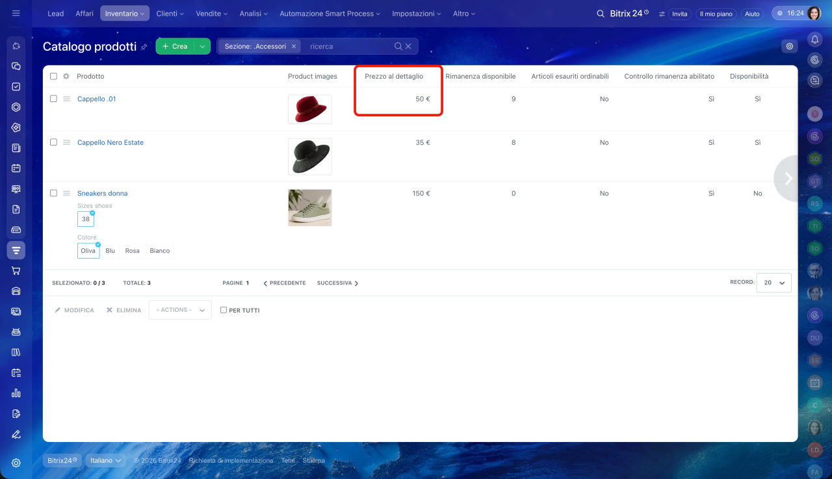Open the knowledge base books sidebar icon
This screenshot has height=479, width=832.
(x=16, y=352)
